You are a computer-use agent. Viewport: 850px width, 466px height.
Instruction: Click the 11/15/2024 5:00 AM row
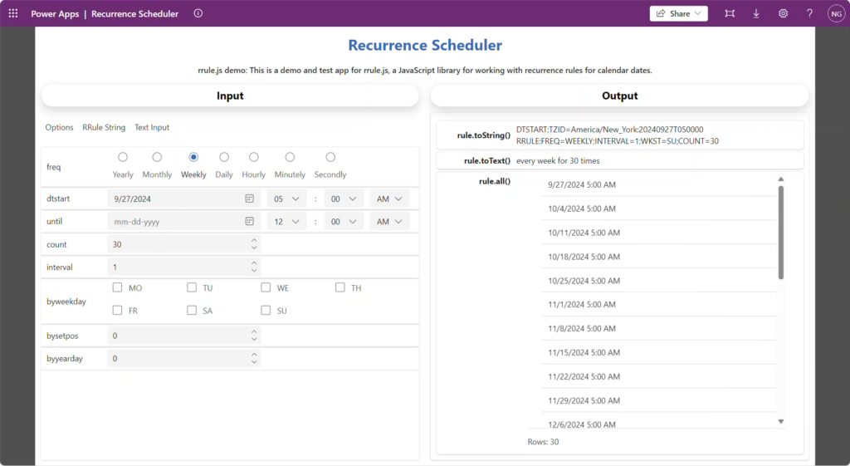658,353
